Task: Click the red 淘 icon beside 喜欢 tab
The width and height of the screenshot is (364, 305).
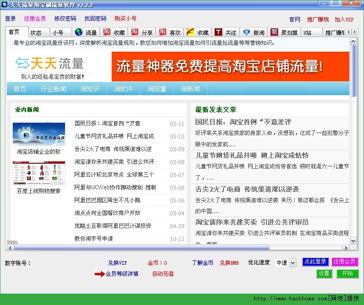Action: pos(163,32)
